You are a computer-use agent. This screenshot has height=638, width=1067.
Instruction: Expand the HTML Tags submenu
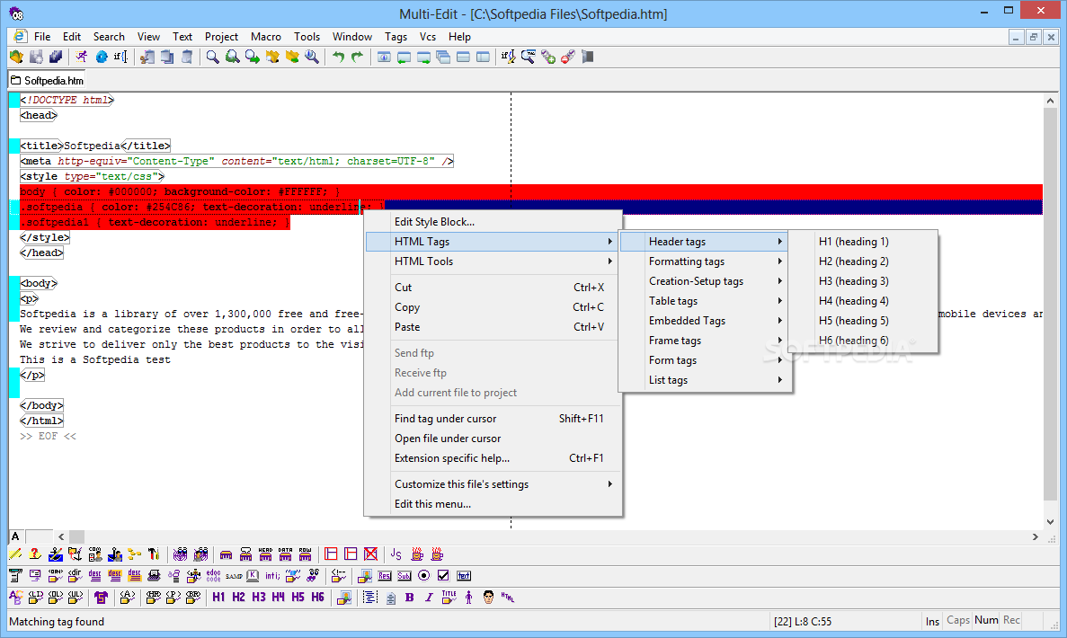(x=493, y=242)
